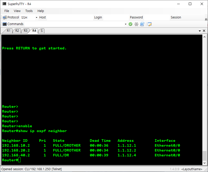Close the active R4 tab panel
Image resolution: width=208 pixels, height=172 pixels.
click(x=204, y=31)
